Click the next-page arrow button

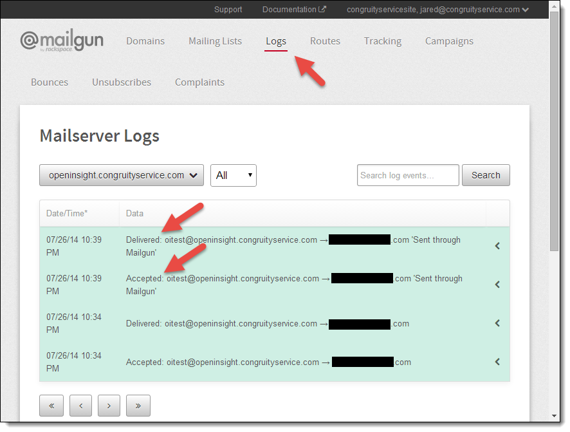click(x=109, y=406)
